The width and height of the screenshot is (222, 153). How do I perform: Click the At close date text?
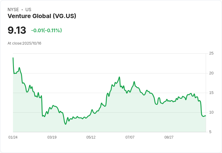pos(24,43)
